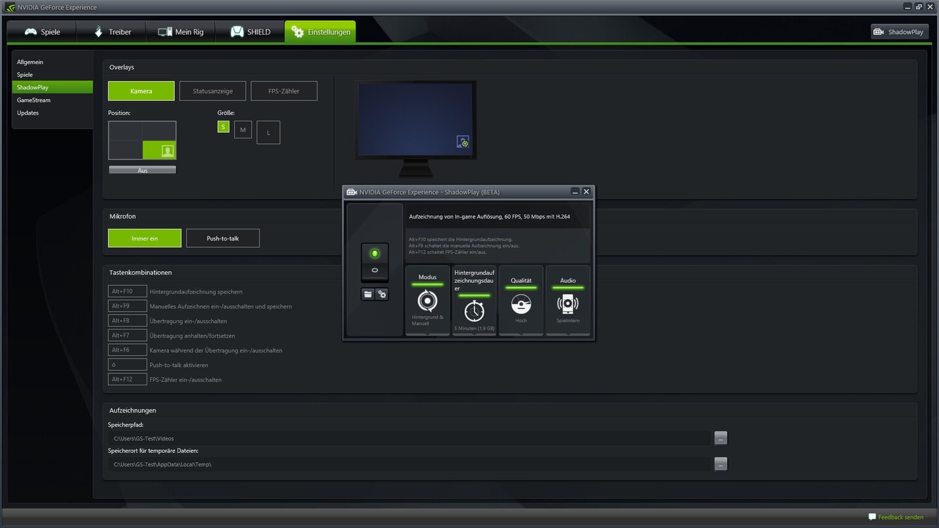Click the 'Übertragung anhalten/fortsetzen' label
The width and height of the screenshot is (939, 528).
(x=192, y=336)
